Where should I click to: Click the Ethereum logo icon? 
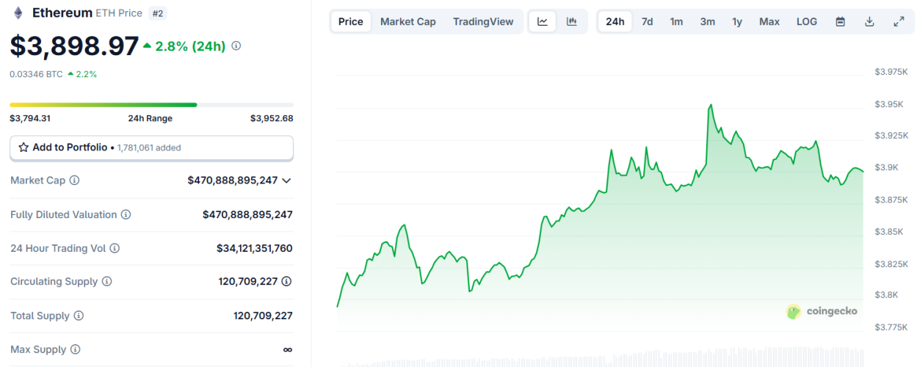18,13
